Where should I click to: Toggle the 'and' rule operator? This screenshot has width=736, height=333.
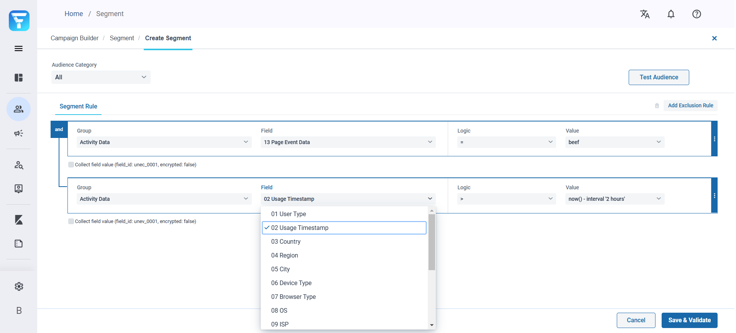click(x=59, y=130)
